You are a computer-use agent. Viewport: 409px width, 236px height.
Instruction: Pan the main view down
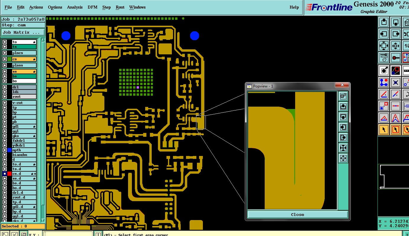tap(396, 22)
